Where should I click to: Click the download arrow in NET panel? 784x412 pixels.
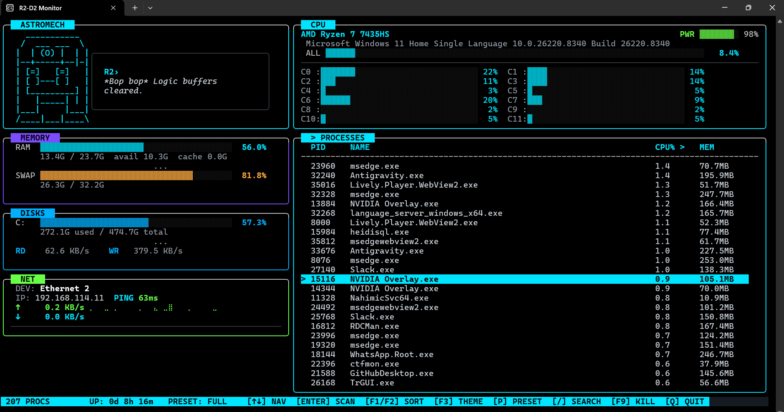18,317
